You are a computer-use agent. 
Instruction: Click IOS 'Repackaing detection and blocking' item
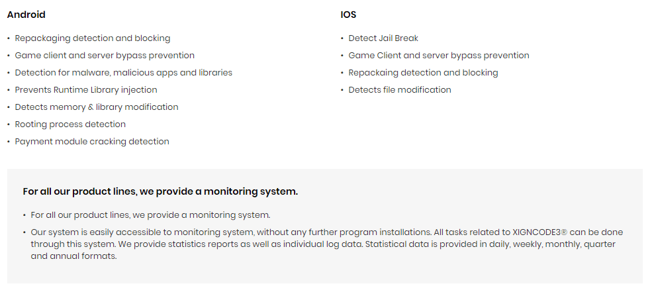click(423, 73)
